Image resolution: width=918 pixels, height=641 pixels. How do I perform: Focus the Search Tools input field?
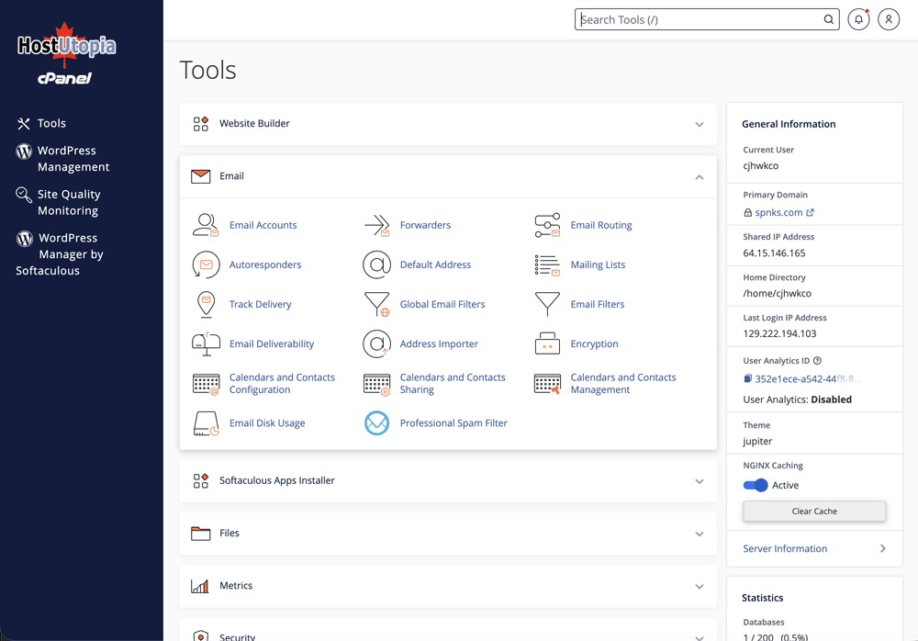[700, 19]
